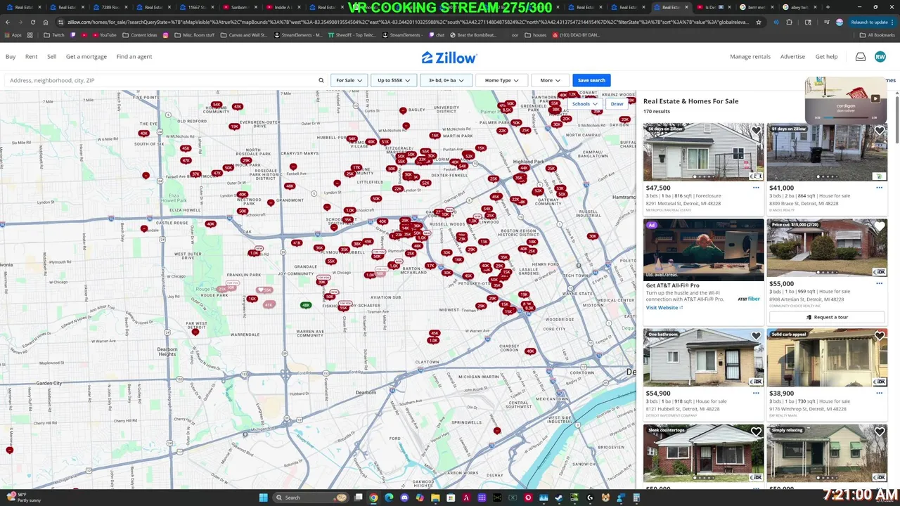Click the 54K map pin near Redford
This screenshot has width=900, height=506.
(x=217, y=105)
